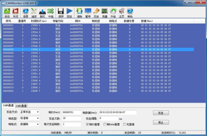This screenshot has height=136, width=207.
Task: Enable the 无重错 checkbox
Action: click(124, 124)
